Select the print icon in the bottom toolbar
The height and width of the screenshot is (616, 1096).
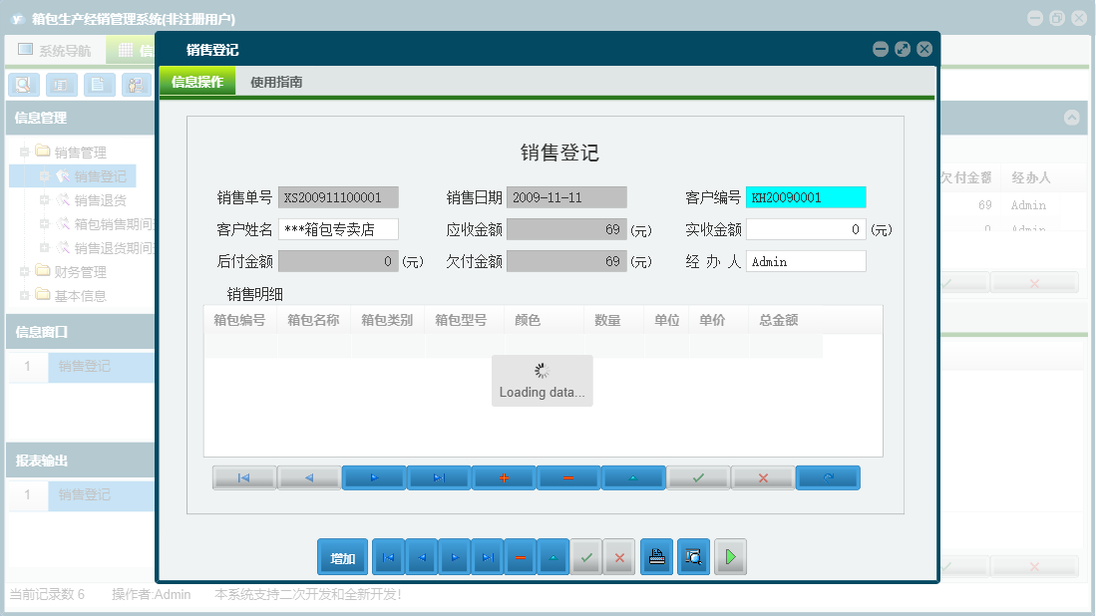[656, 556]
